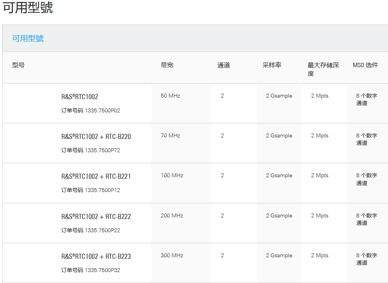Viewport: 388px width, 283px height.
Task: Open the R&S RTC1002 + RTC-B222 model
Action: point(96,217)
